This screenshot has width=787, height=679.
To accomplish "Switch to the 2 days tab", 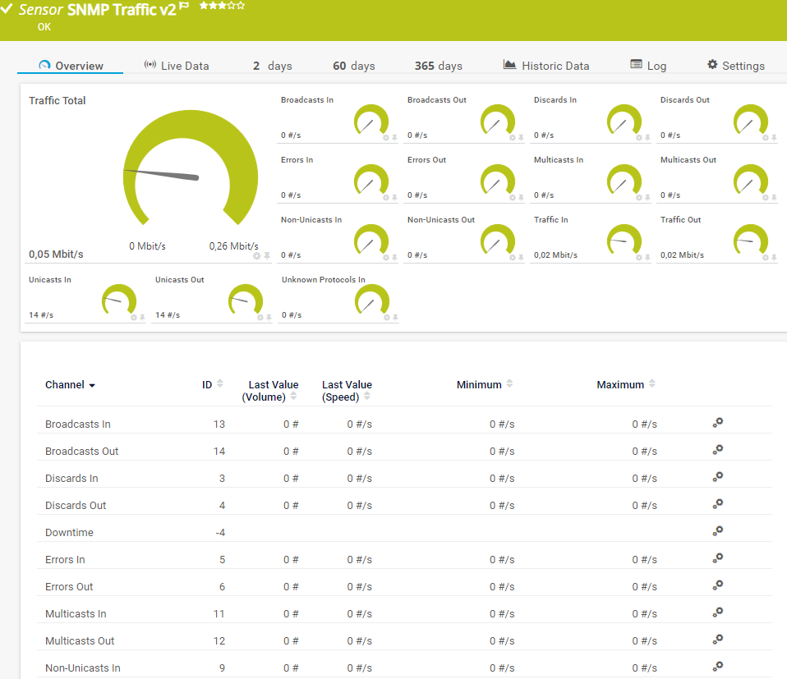I will (x=271, y=66).
